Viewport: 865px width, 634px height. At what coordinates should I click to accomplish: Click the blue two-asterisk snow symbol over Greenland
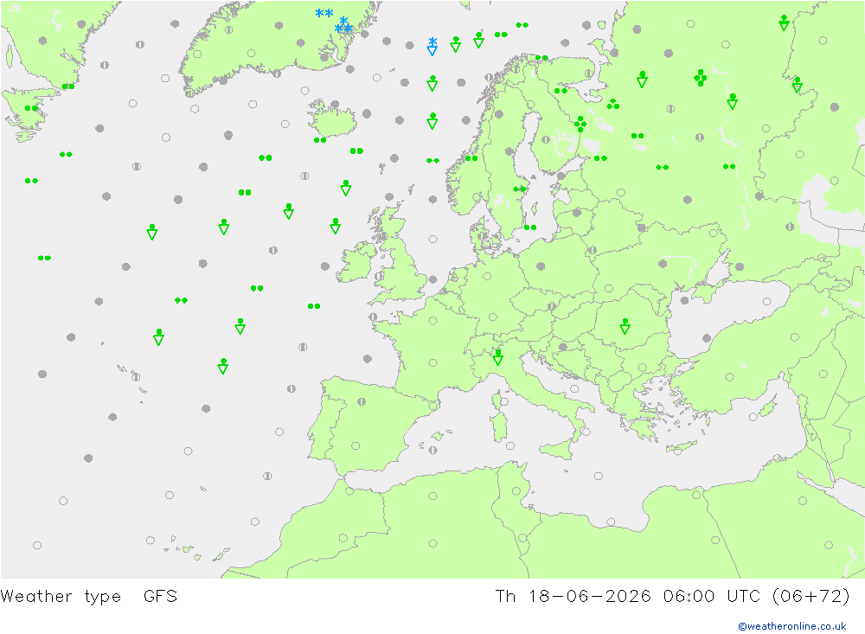tap(324, 13)
